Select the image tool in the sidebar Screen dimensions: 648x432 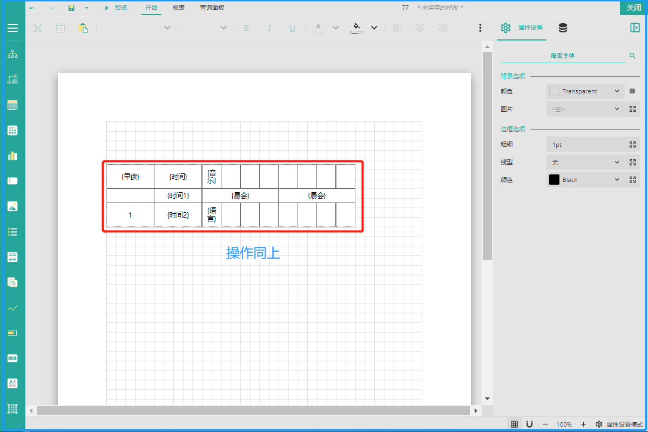tap(12, 206)
